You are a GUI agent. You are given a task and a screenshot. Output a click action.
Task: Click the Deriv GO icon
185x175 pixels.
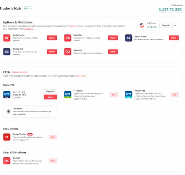67,52
